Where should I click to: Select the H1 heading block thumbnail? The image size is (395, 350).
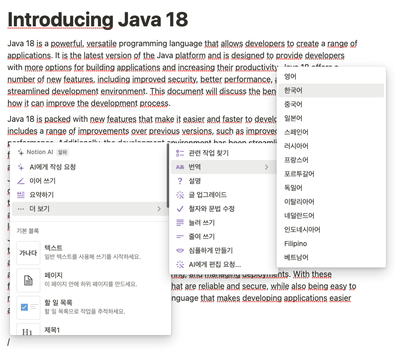tap(28, 329)
